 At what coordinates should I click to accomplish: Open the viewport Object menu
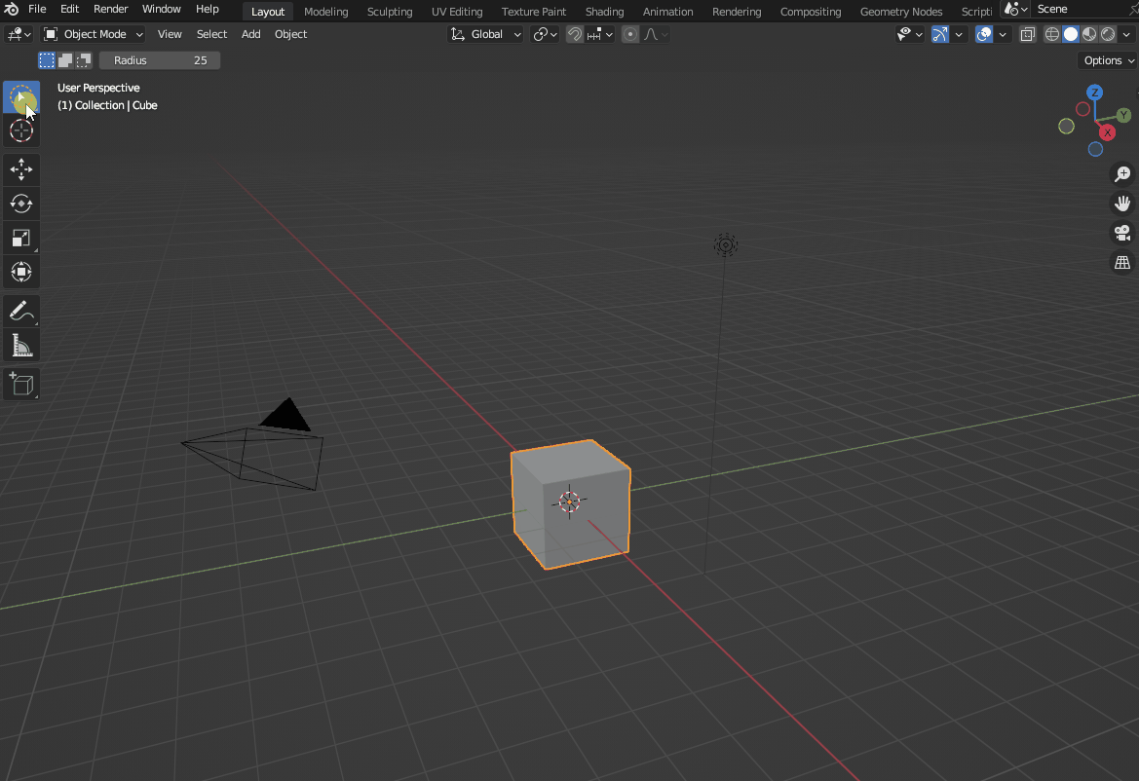pos(290,34)
